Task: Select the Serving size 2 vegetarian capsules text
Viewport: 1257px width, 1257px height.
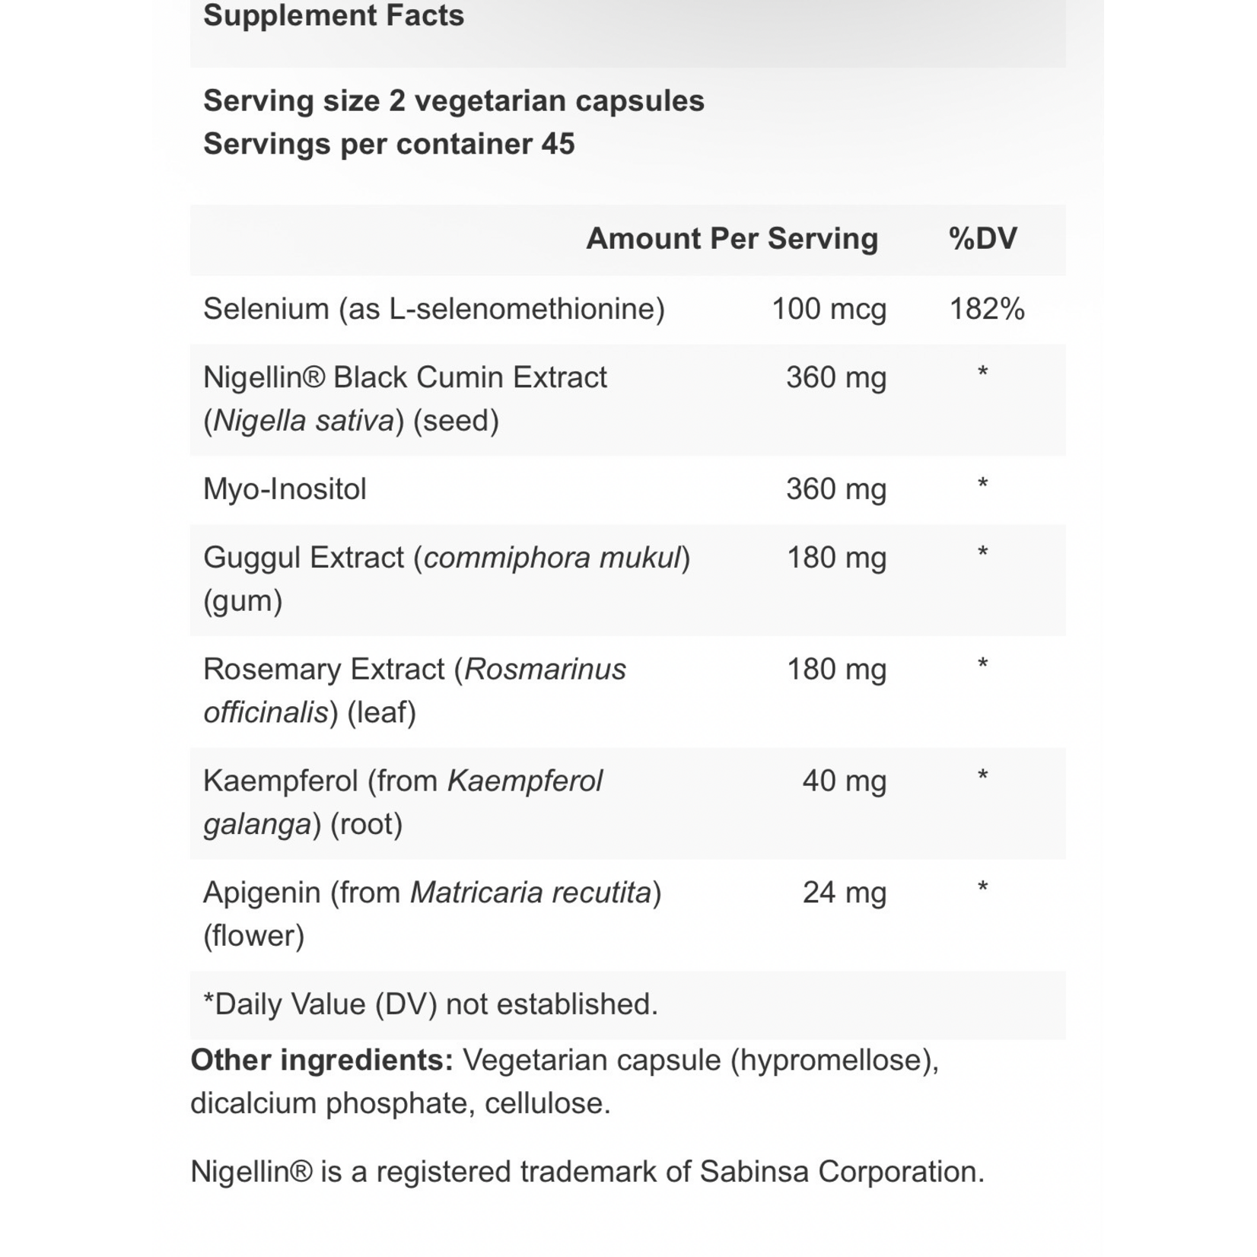Action: [453, 101]
